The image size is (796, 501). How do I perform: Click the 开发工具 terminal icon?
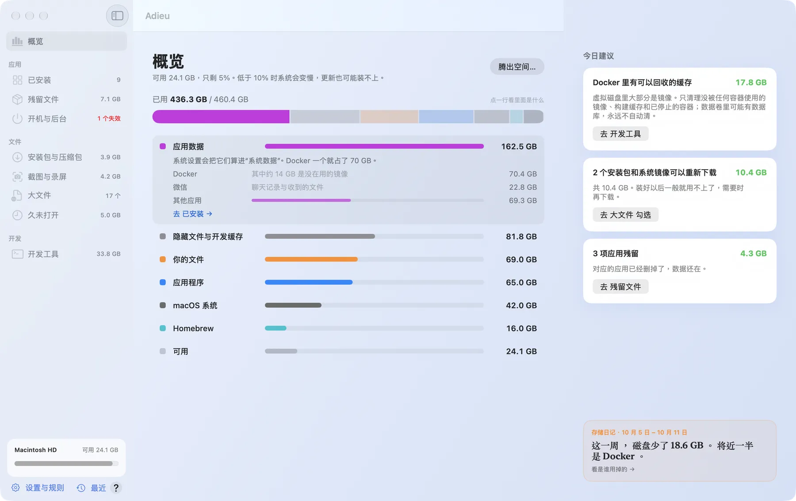(x=17, y=254)
